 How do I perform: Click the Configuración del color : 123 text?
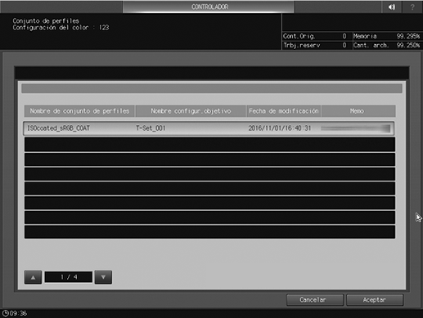tap(61, 28)
